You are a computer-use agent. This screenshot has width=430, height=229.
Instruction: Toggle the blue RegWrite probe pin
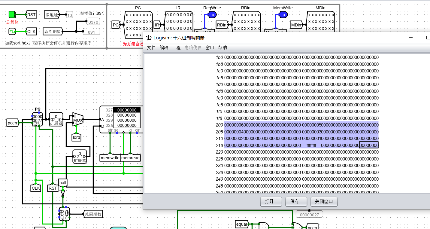coord(212,14)
